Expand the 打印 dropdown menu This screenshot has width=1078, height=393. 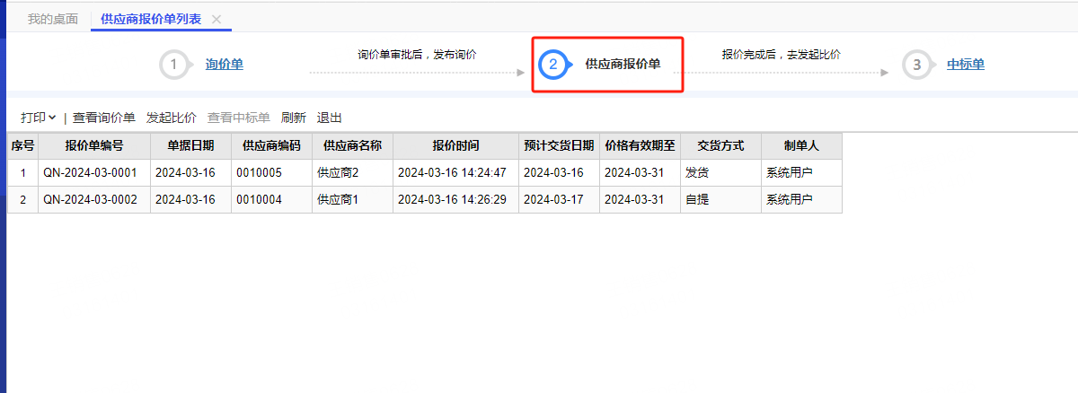click(39, 118)
